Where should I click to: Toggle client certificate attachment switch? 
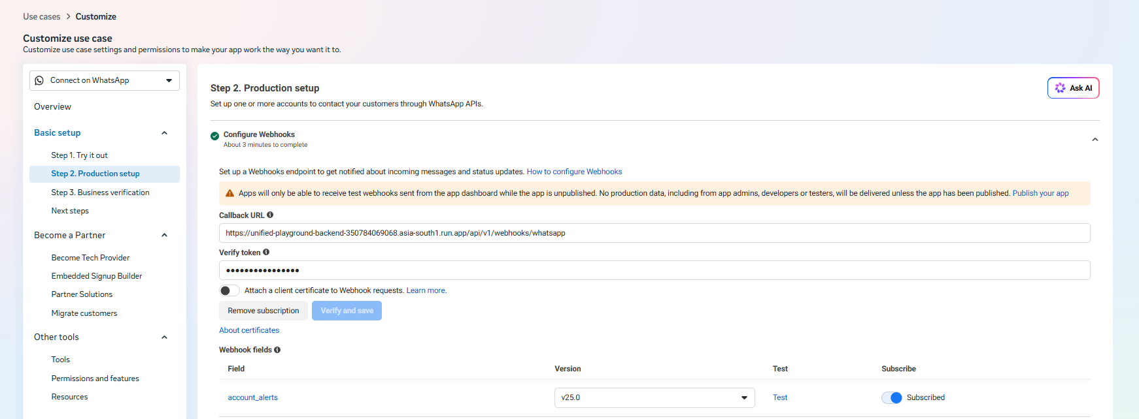229,290
